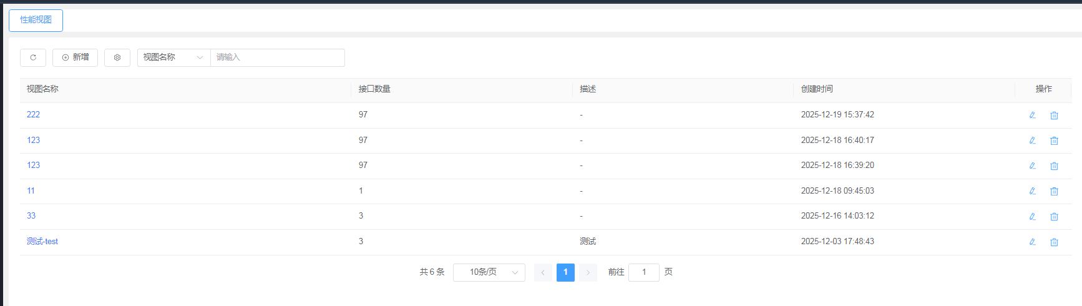Click creation time 2025-12-03 17:48:43
Image resolution: width=1082 pixels, height=306 pixels.
click(837, 241)
